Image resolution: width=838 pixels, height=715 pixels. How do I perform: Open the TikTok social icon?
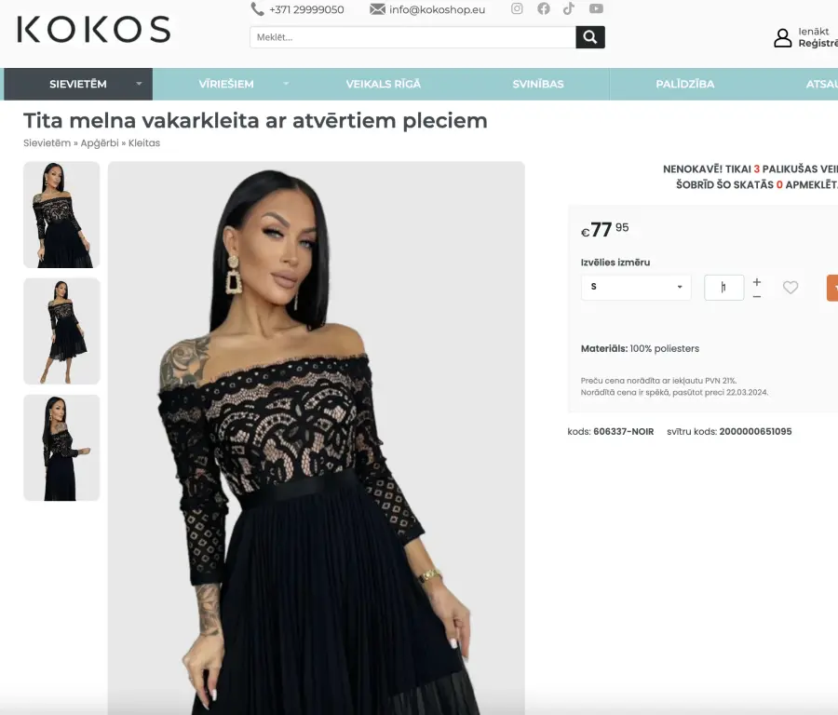(569, 8)
